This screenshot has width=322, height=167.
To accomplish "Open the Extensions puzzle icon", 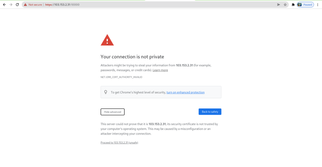I will (293, 5).
